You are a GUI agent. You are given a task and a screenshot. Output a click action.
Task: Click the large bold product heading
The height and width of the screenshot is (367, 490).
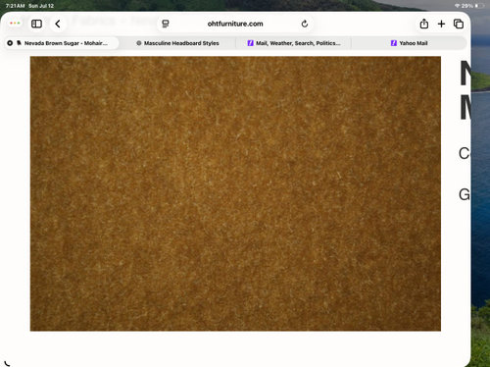(x=465, y=90)
